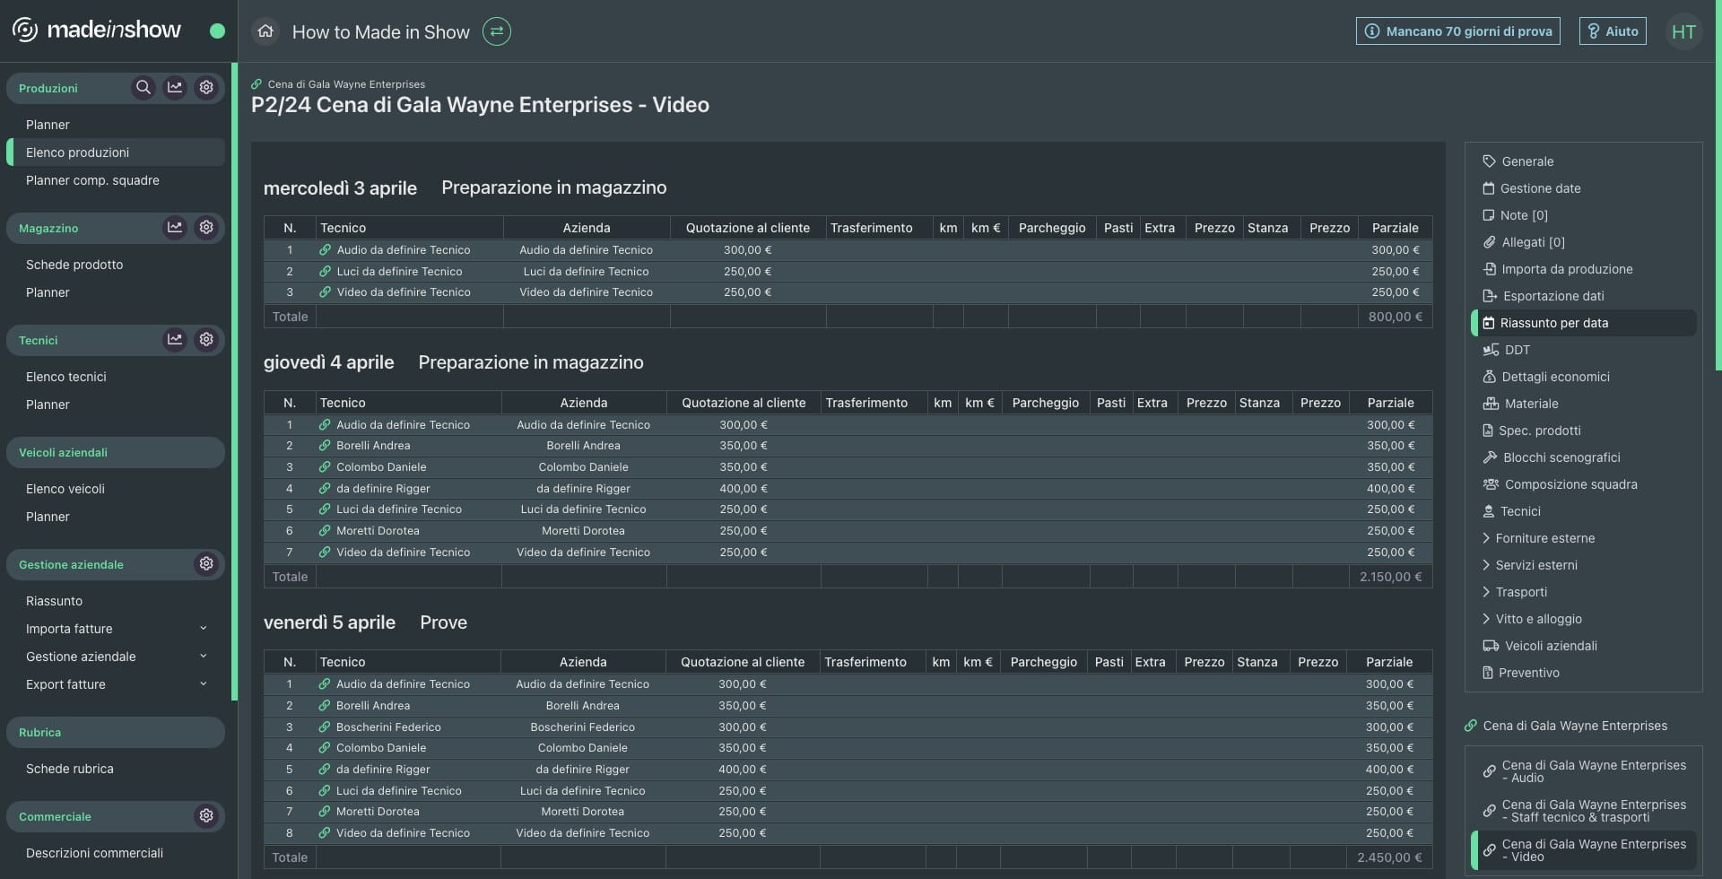Click the home icon in the header
This screenshot has height=879, width=1722.
(x=265, y=31)
